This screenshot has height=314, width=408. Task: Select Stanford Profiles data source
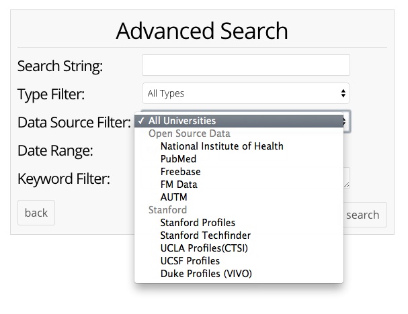point(198,223)
